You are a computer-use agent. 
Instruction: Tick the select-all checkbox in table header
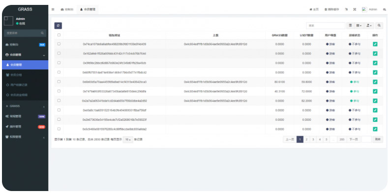click(59, 35)
